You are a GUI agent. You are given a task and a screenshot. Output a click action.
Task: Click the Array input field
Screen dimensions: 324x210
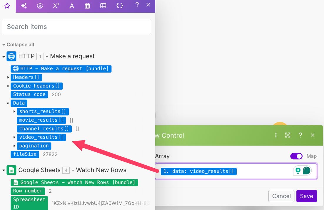236,171
